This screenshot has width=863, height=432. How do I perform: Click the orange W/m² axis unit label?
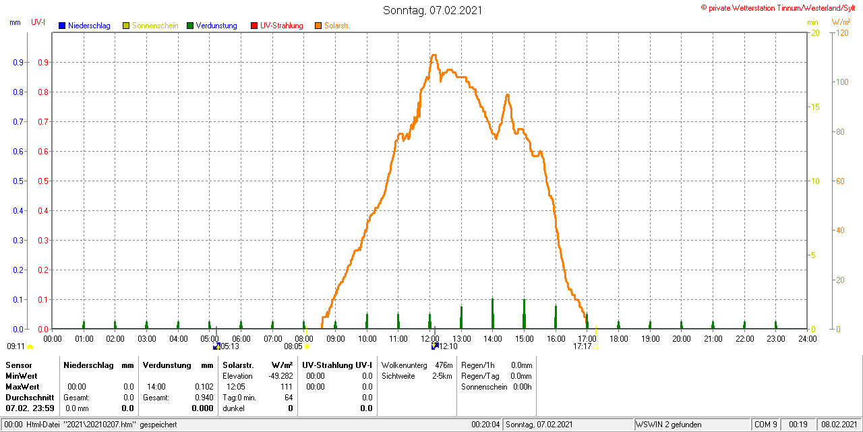point(841,22)
